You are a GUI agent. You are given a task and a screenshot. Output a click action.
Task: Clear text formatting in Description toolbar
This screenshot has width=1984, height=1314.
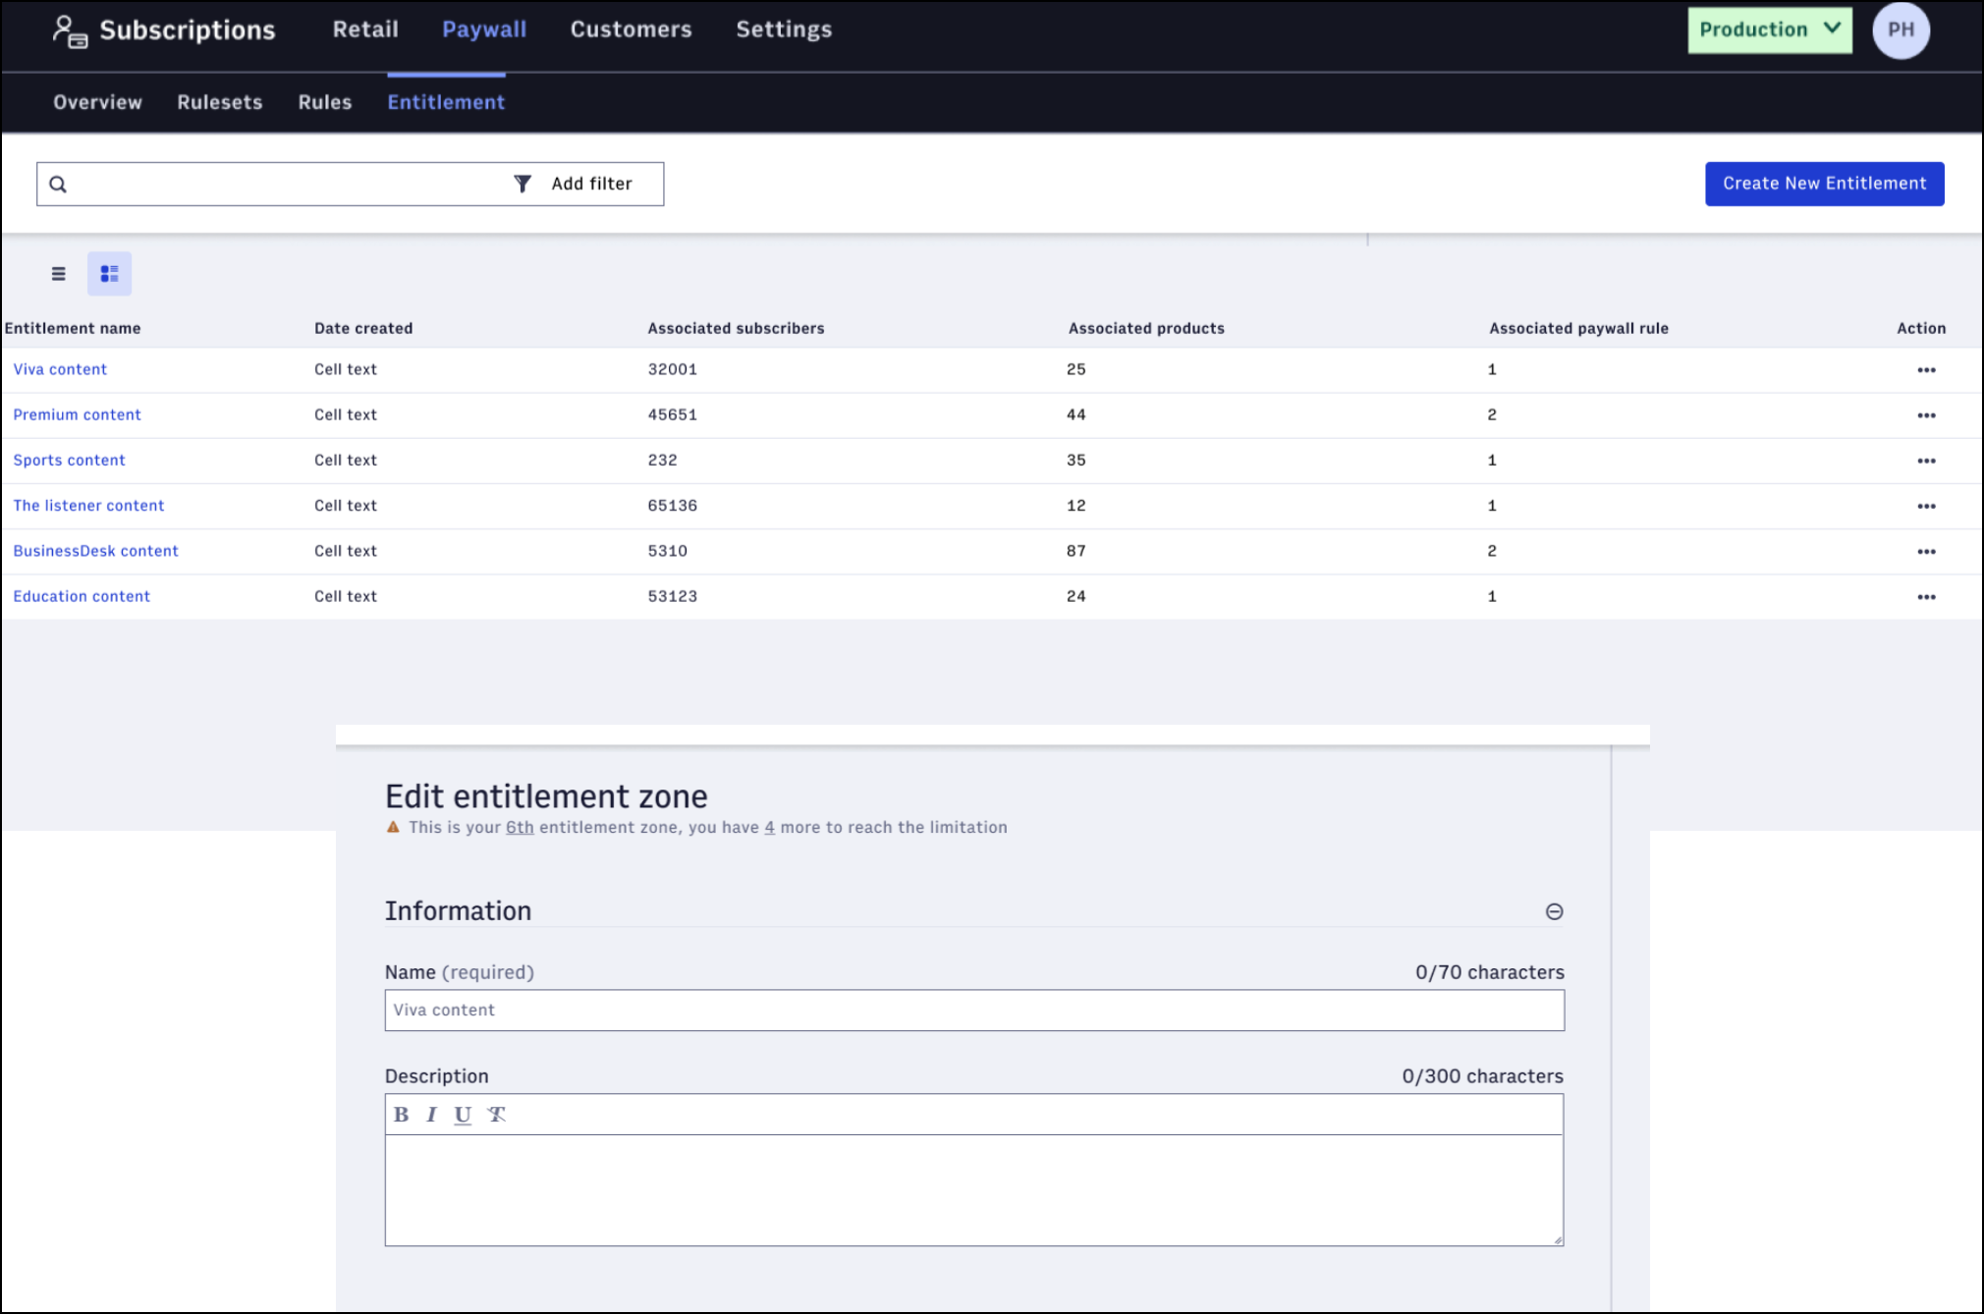coord(496,1115)
